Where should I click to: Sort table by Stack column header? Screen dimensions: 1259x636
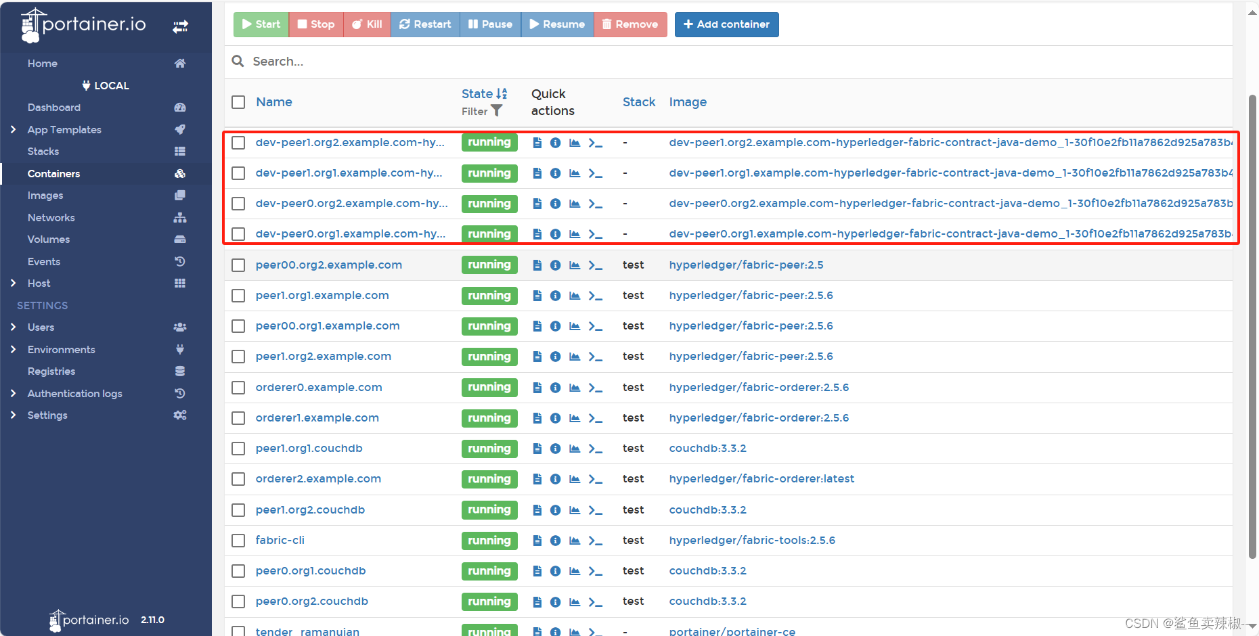639,102
